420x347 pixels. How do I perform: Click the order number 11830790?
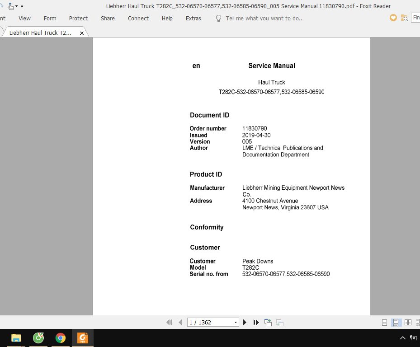pos(255,128)
